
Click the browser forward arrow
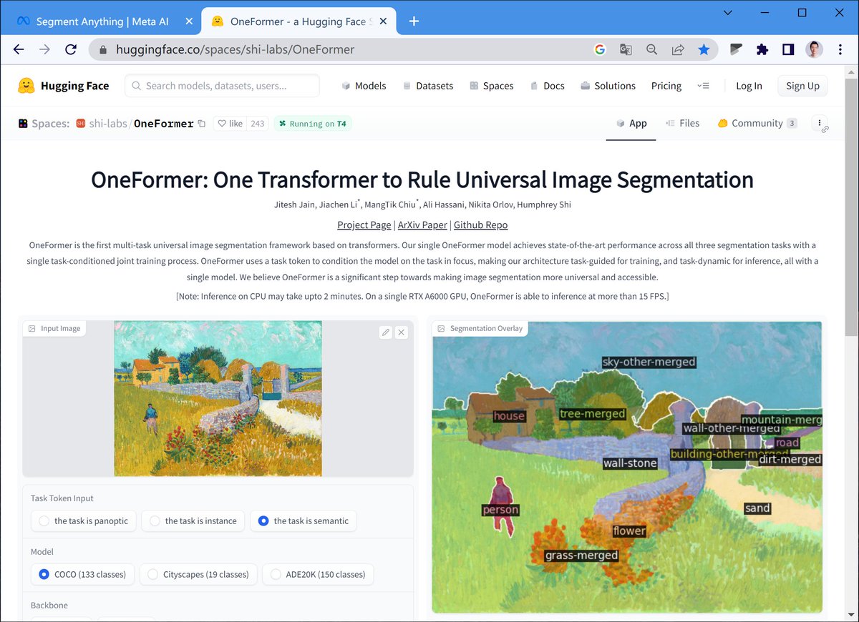point(44,49)
